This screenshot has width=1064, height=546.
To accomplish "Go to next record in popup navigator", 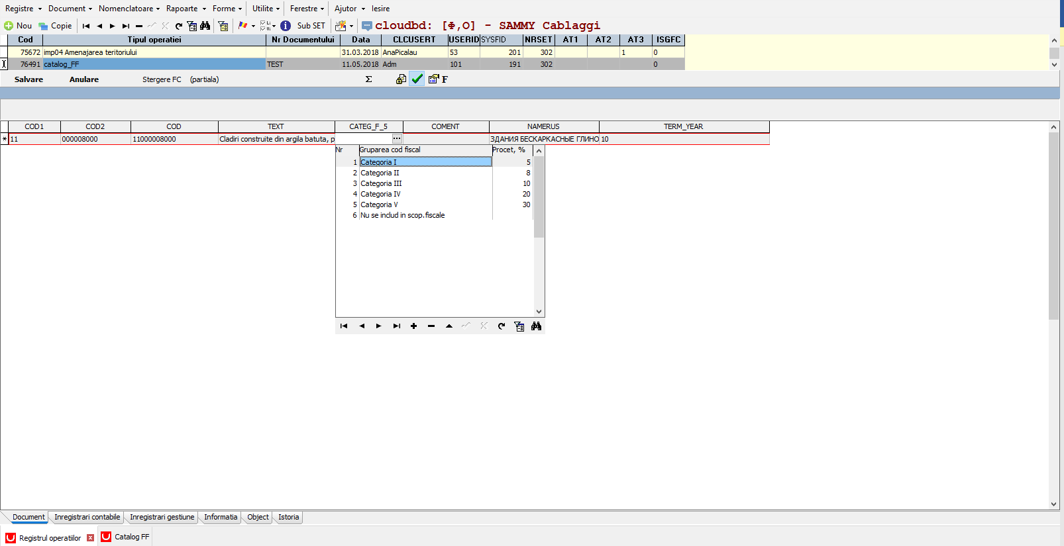I will pos(378,326).
